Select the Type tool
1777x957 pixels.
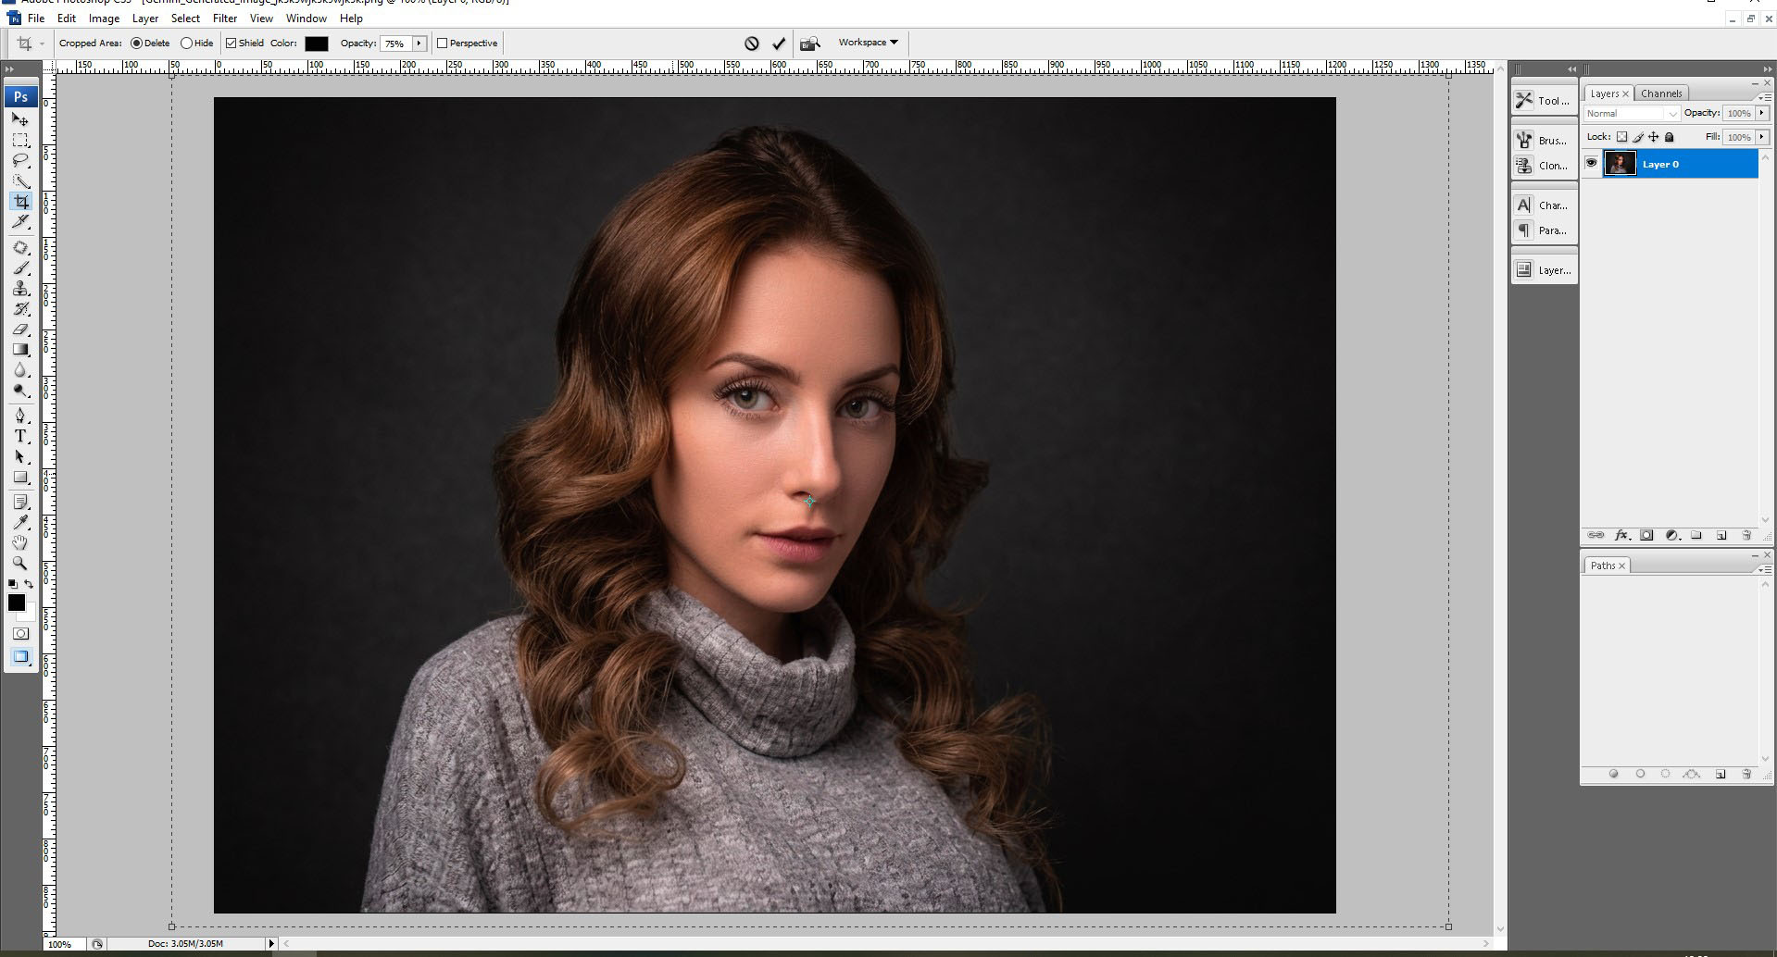(x=20, y=436)
